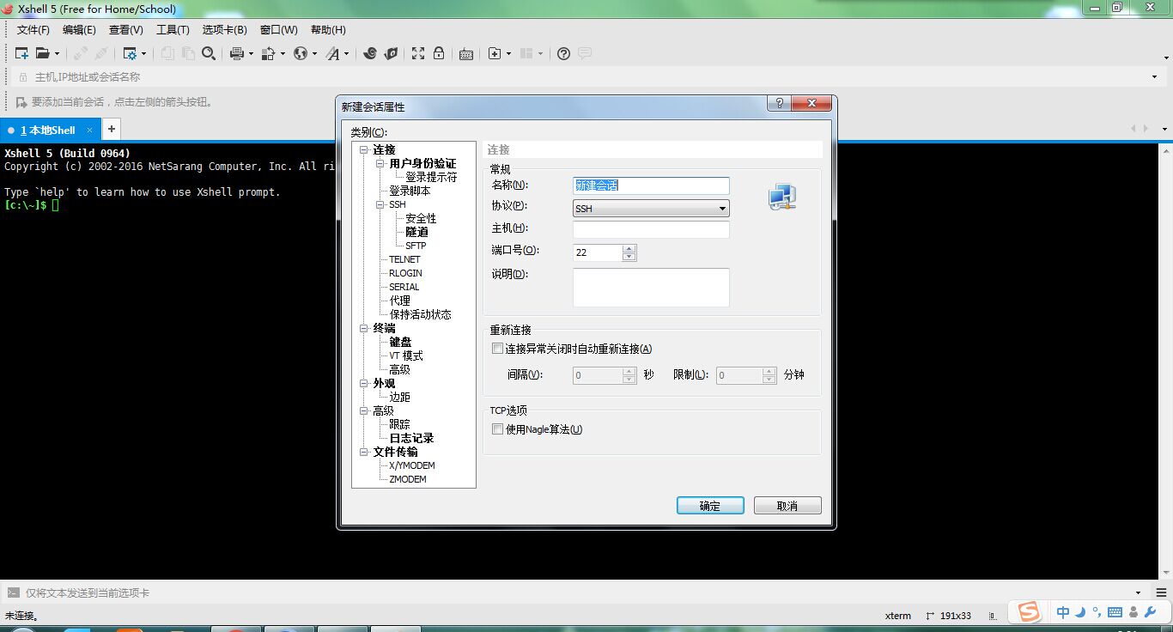Click the globe encoding toolbar icon

tap(301, 53)
